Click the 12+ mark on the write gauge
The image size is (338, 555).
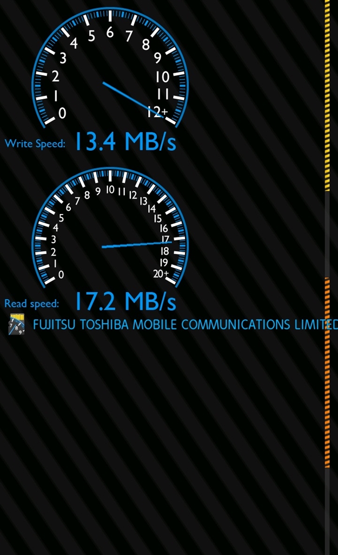[x=157, y=112]
